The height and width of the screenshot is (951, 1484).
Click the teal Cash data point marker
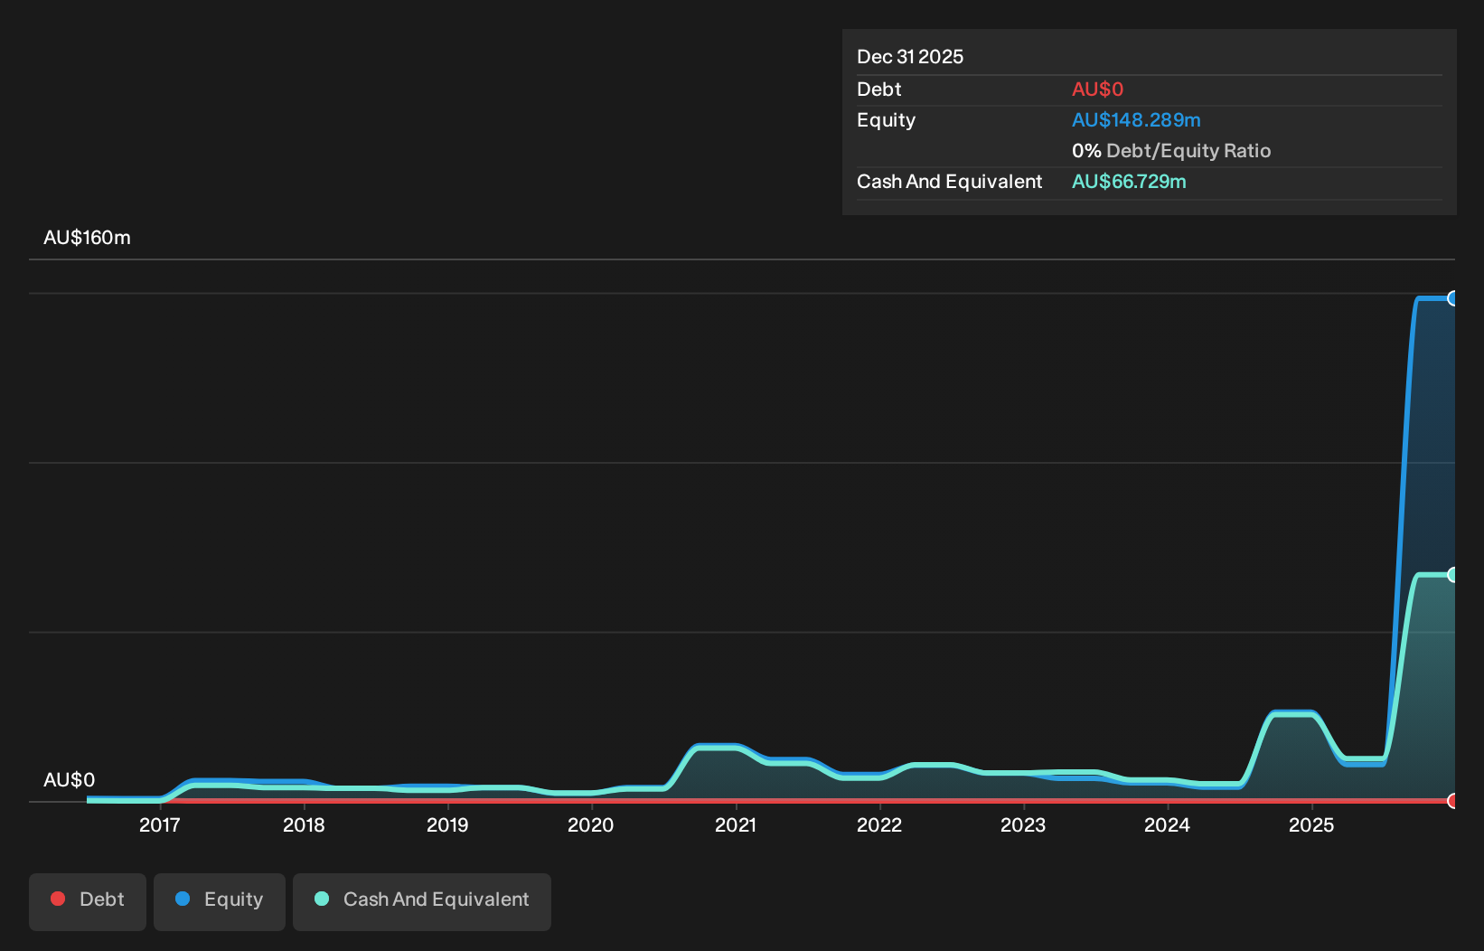(x=1452, y=575)
